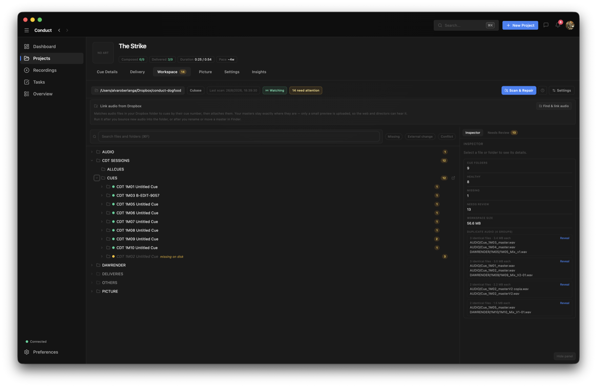Open Overview in the sidebar

(x=51, y=94)
